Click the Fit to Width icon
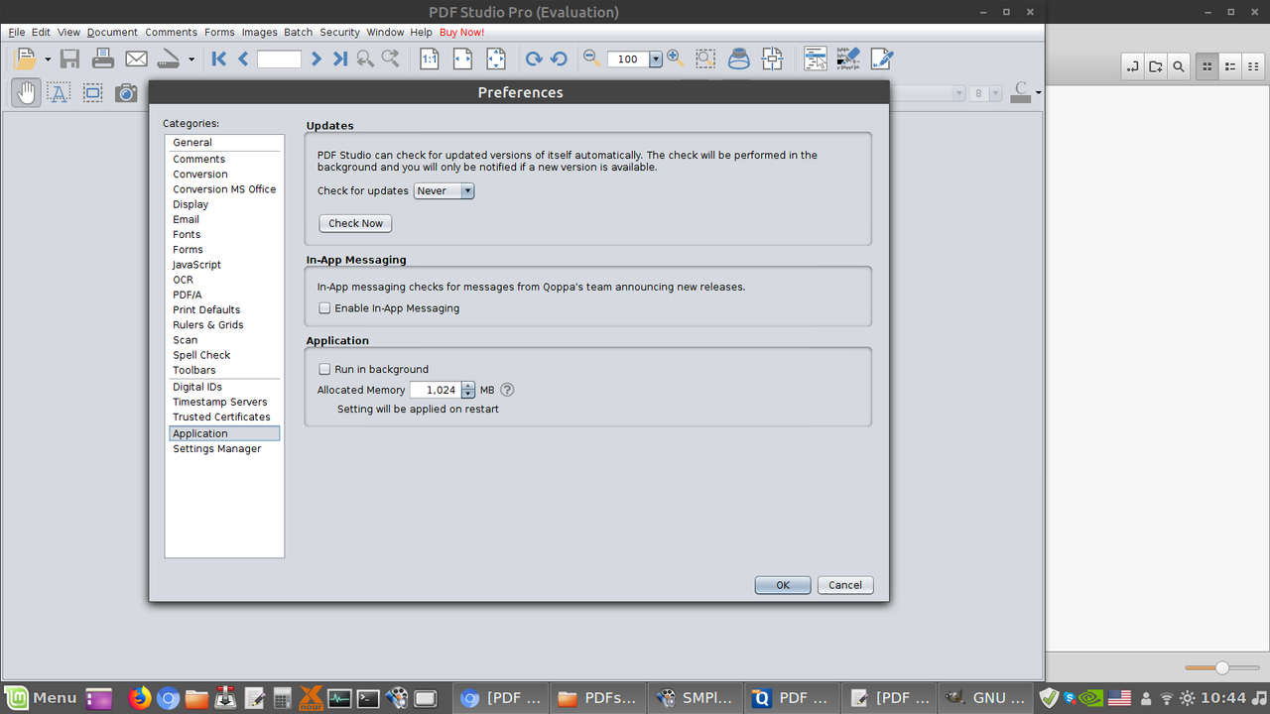This screenshot has height=714, width=1270. coord(462,59)
